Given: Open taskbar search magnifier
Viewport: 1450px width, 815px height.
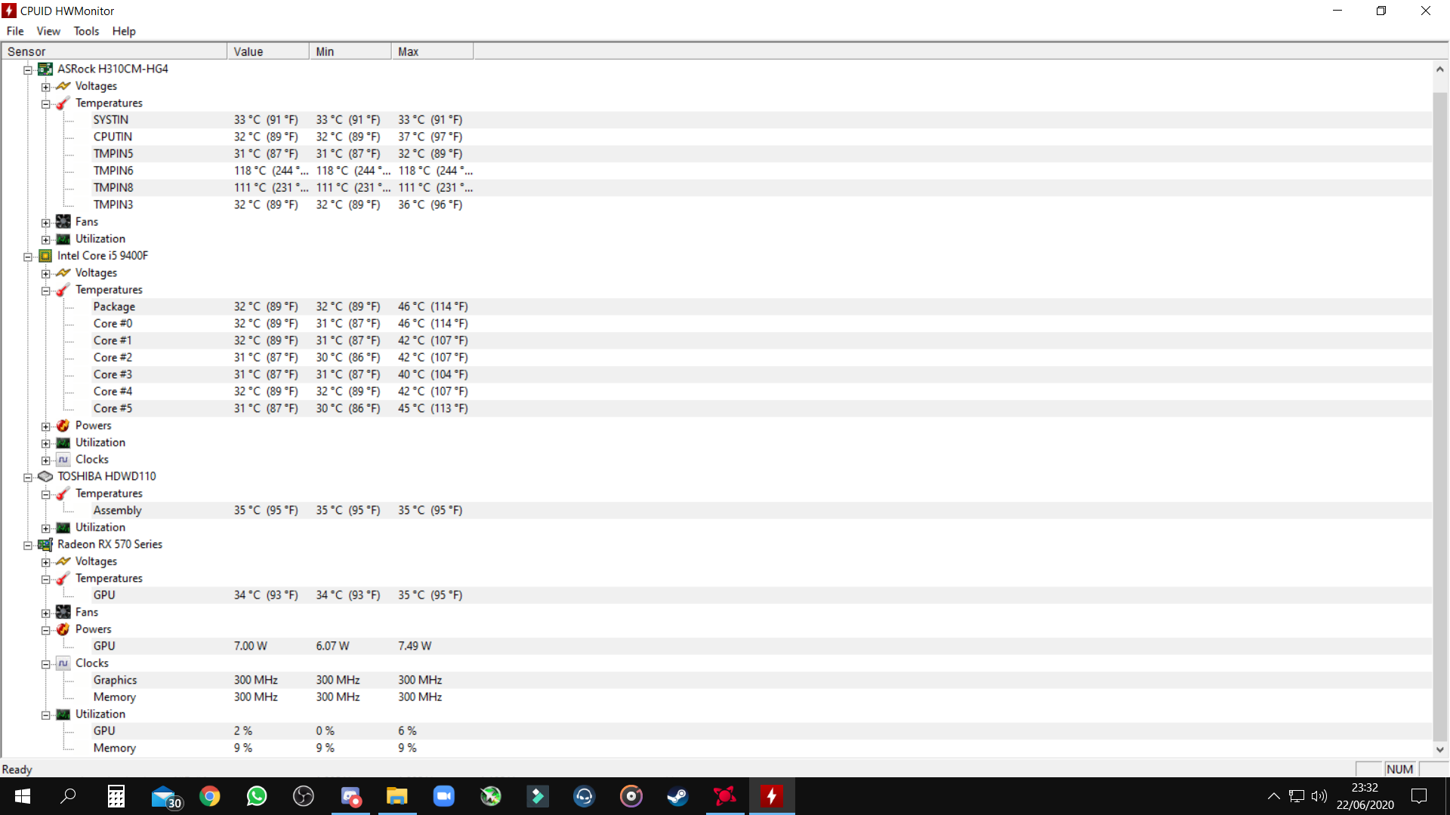Looking at the screenshot, I should point(68,796).
